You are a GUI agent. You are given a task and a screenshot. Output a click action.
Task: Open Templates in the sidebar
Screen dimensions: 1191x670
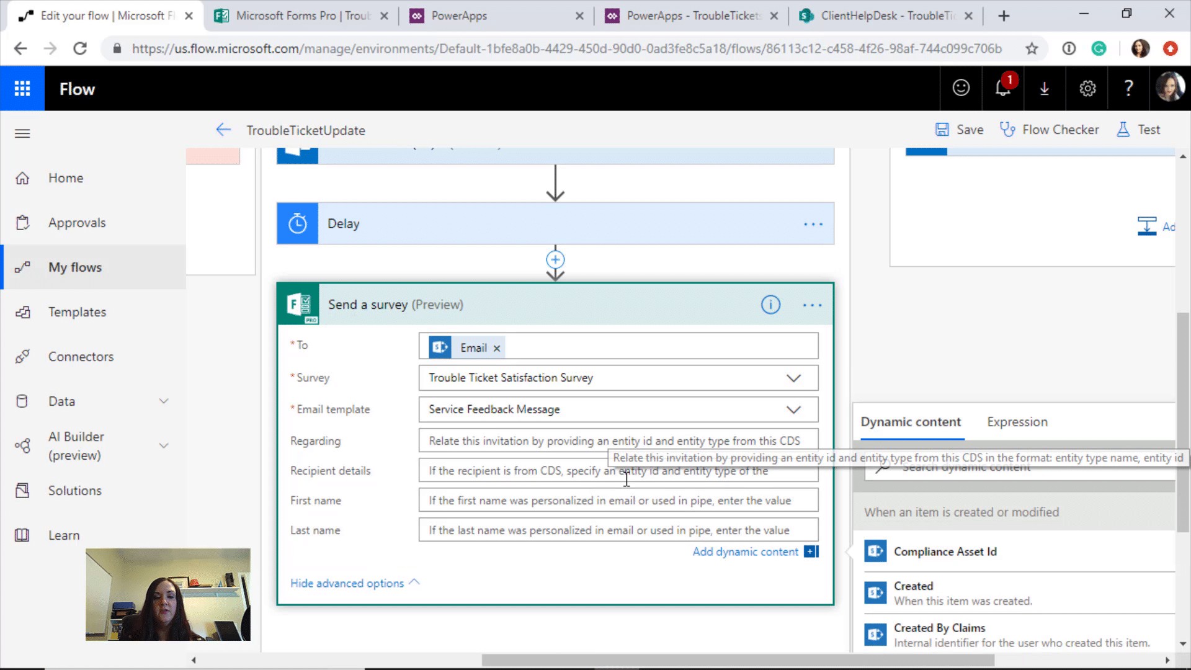pyautogui.click(x=93, y=312)
